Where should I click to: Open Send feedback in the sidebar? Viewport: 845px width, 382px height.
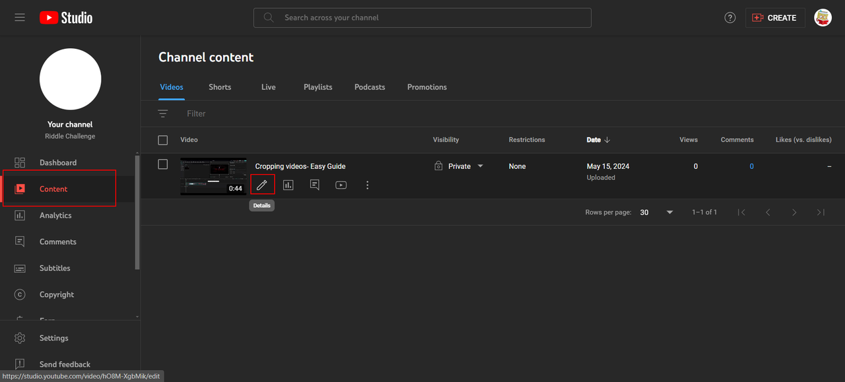click(x=65, y=364)
